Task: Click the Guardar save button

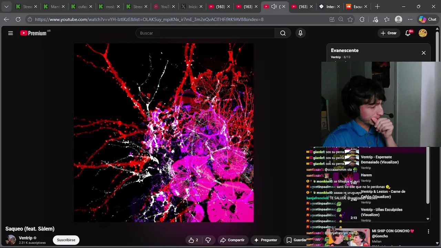Action: point(296,240)
